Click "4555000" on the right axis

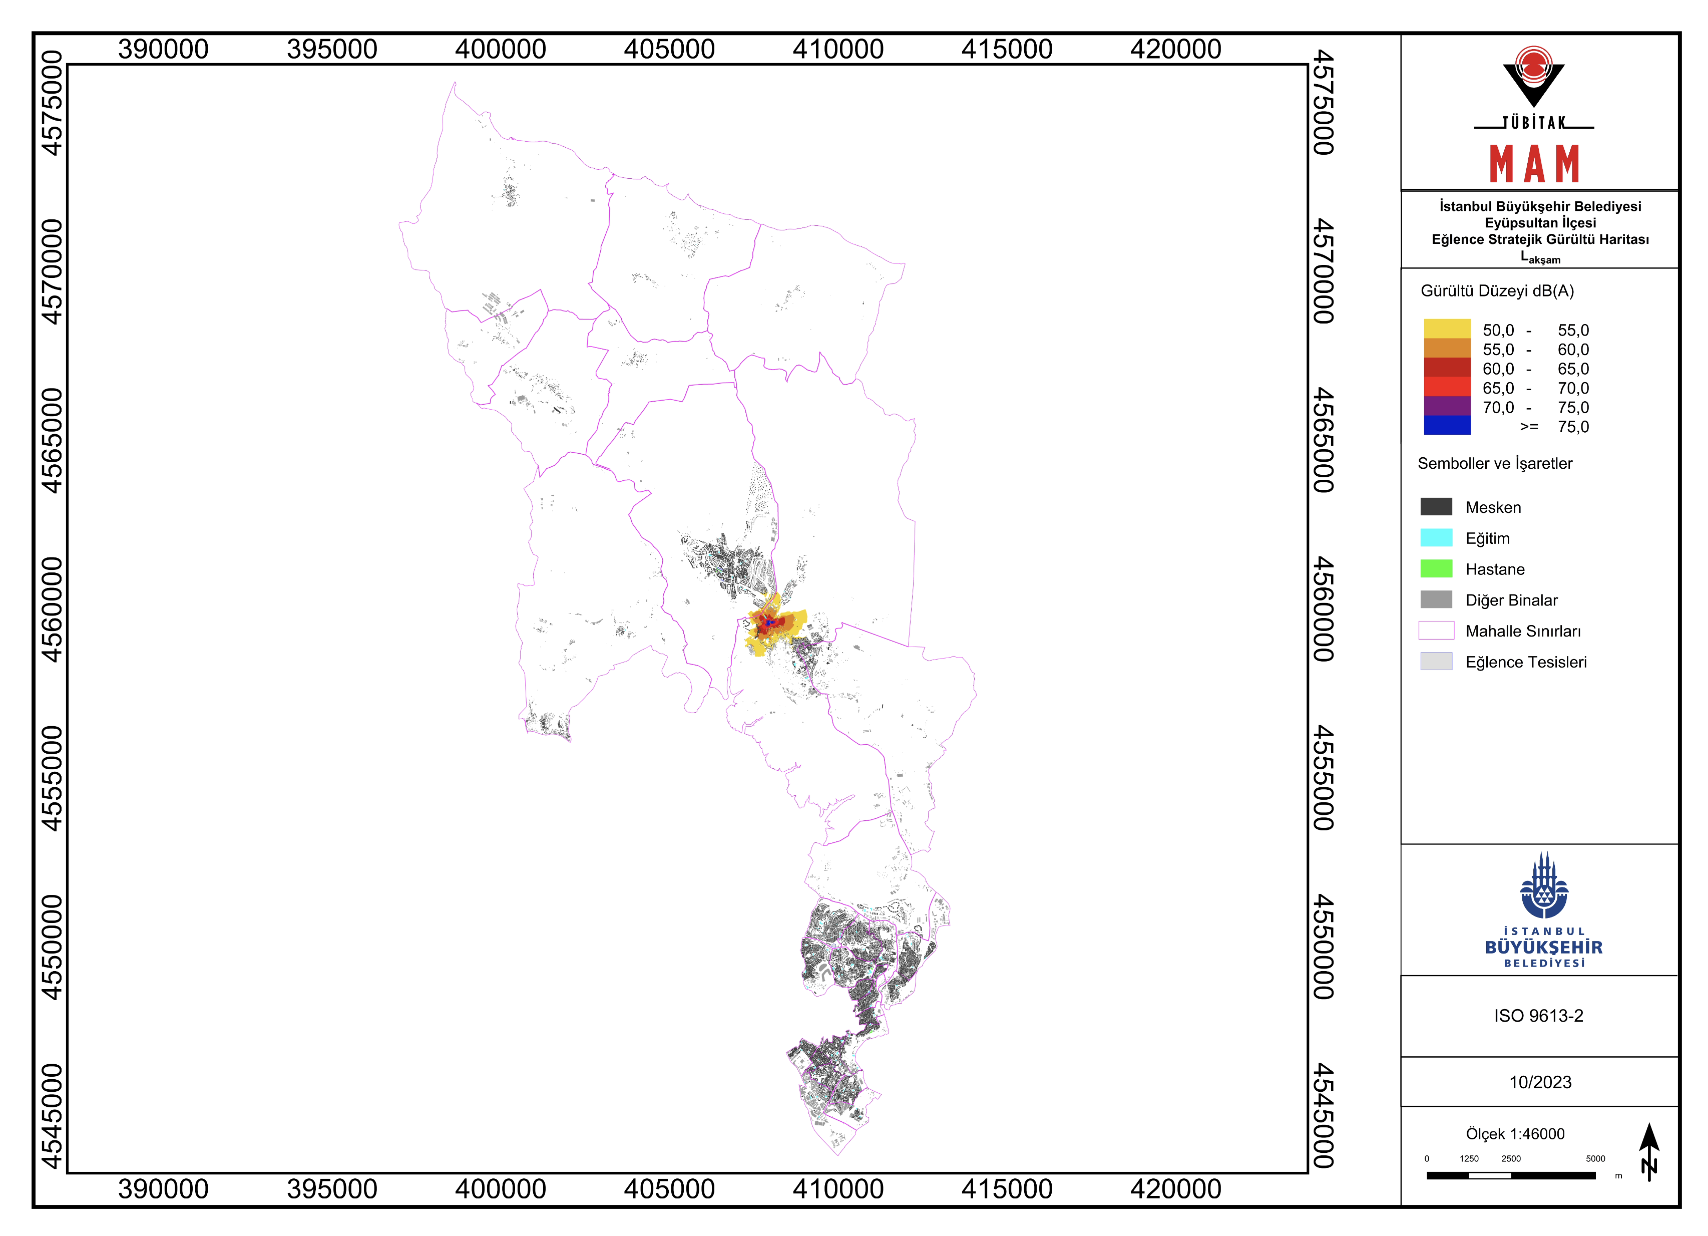tap(1323, 778)
